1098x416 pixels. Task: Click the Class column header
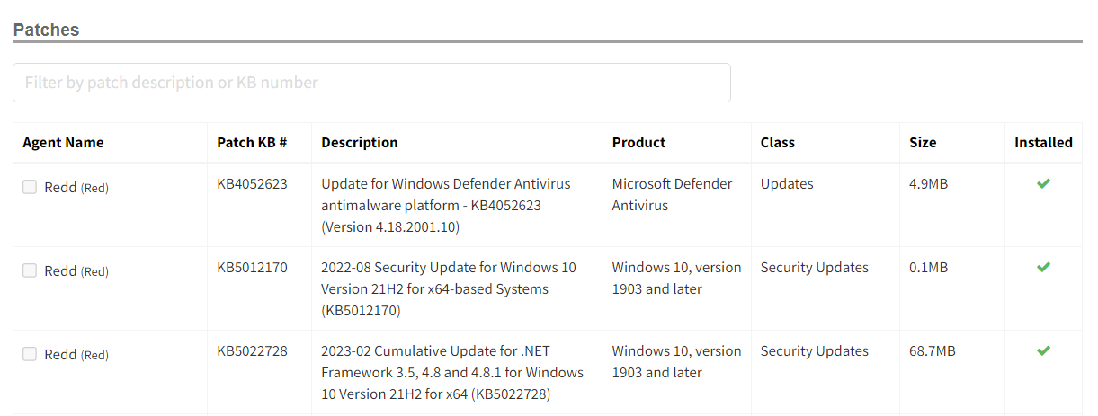[x=778, y=142]
